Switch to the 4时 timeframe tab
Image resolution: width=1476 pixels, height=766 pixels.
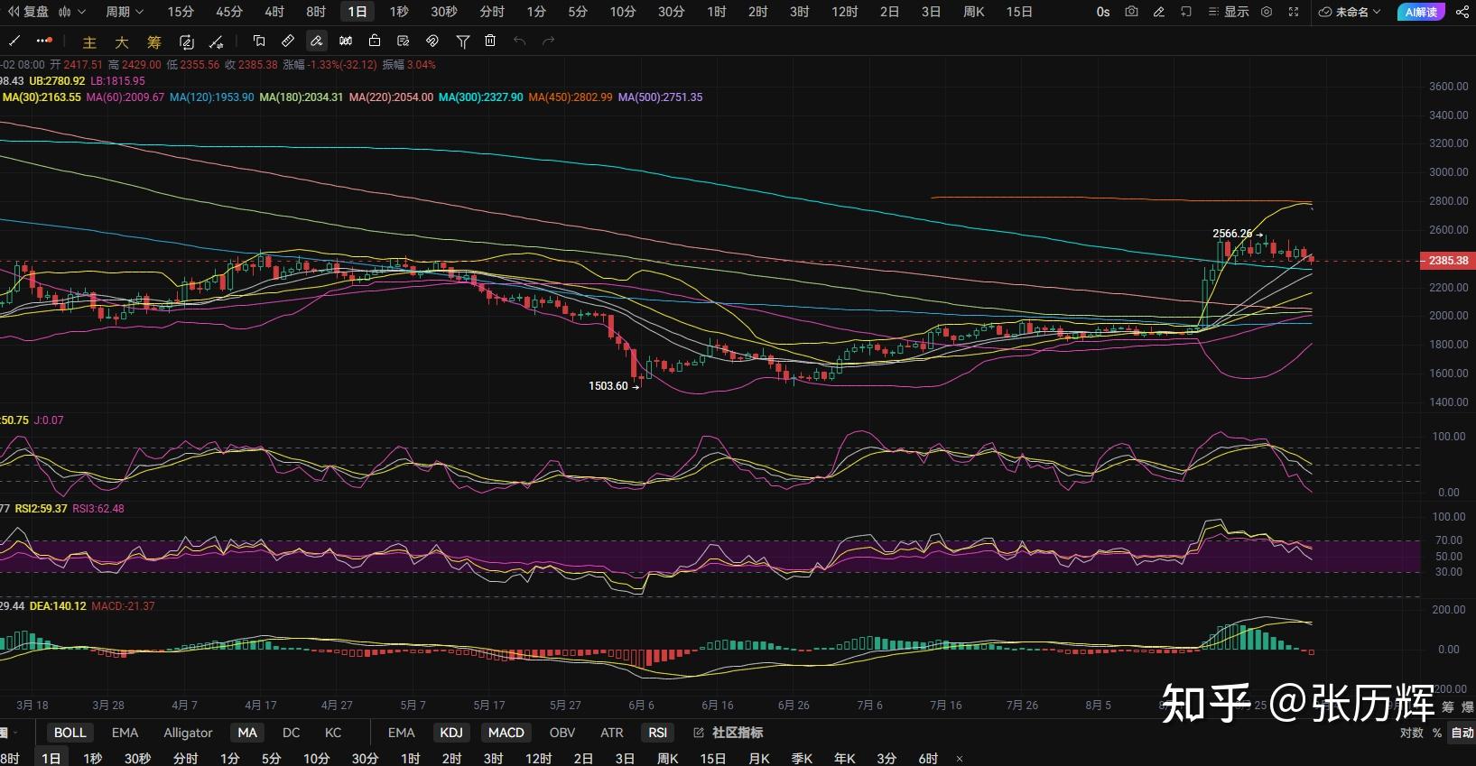point(274,12)
